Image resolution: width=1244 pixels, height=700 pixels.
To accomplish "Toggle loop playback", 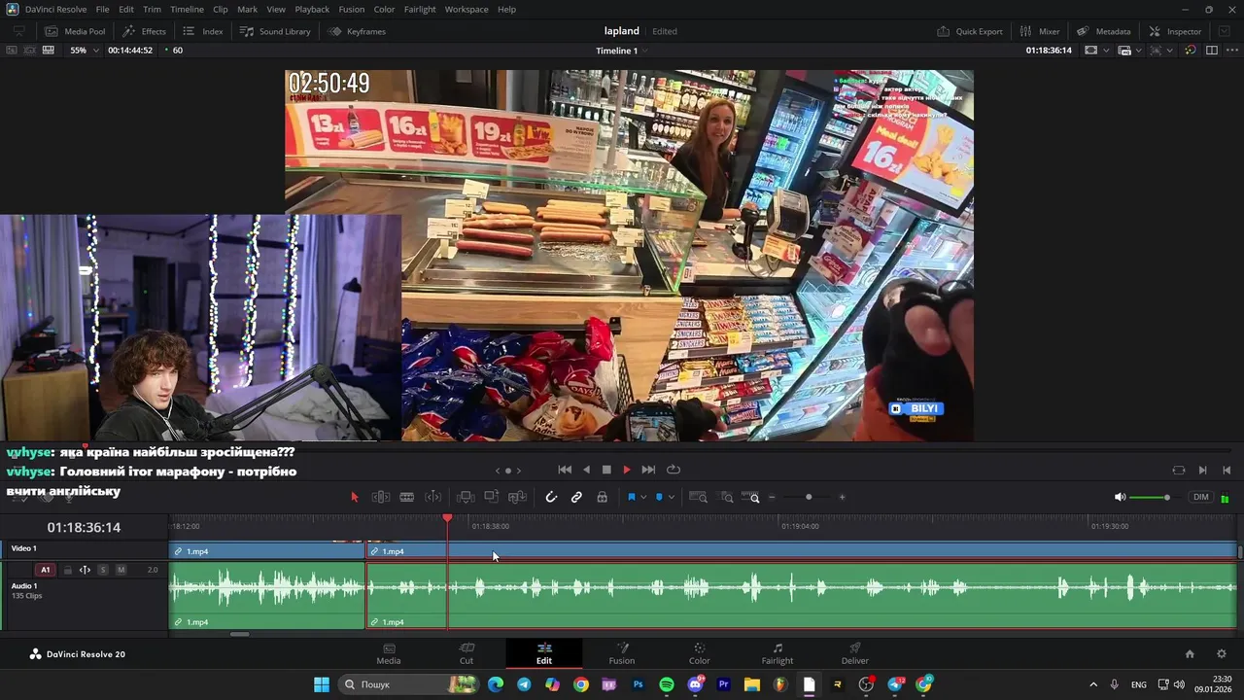I will 673,470.
